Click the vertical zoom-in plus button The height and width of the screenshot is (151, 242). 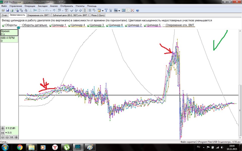[3, 128]
